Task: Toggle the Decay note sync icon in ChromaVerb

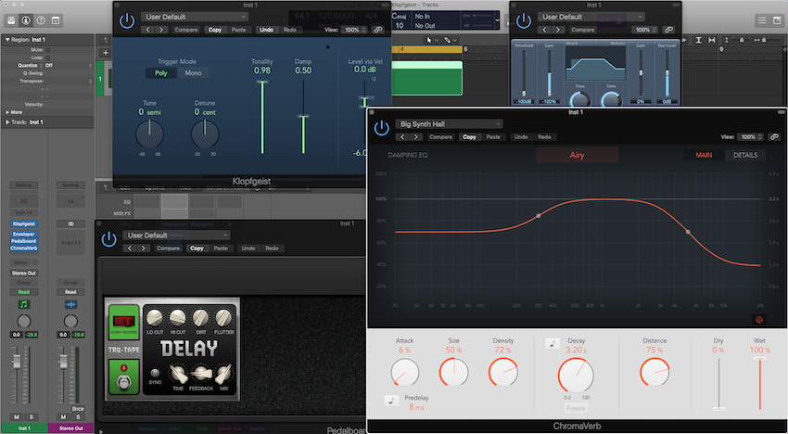Action: (553, 344)
